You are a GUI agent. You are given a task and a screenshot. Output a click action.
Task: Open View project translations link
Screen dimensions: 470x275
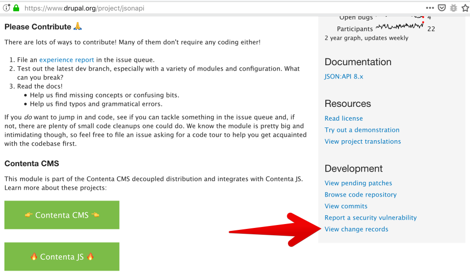tap(363, 141)
